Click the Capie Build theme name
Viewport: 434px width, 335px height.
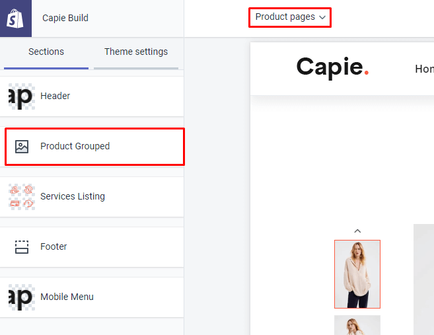click(65, 18)
